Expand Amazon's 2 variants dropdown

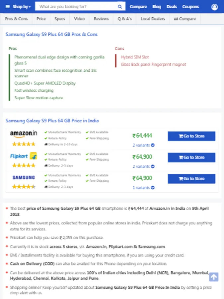[x=143, y=145]
